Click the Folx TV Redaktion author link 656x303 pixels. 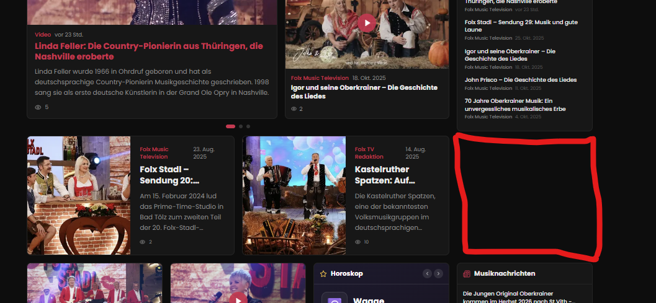(x=369, y=153)
